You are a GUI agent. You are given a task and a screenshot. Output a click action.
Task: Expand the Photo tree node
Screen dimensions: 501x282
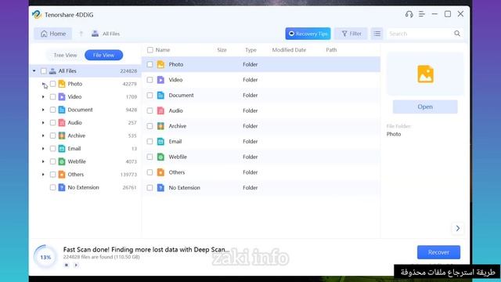pos(43,84)
